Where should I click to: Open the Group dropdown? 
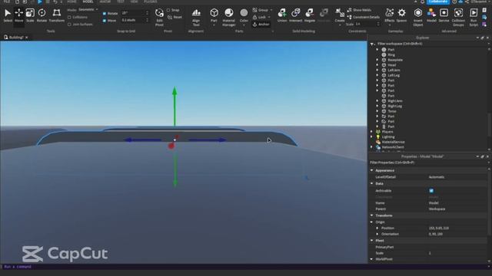coord(263,10)
